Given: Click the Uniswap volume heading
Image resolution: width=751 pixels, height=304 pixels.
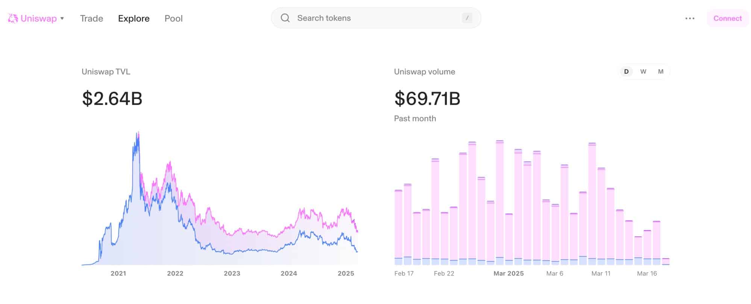Looking at the screenshot, I should coord(425,72).
